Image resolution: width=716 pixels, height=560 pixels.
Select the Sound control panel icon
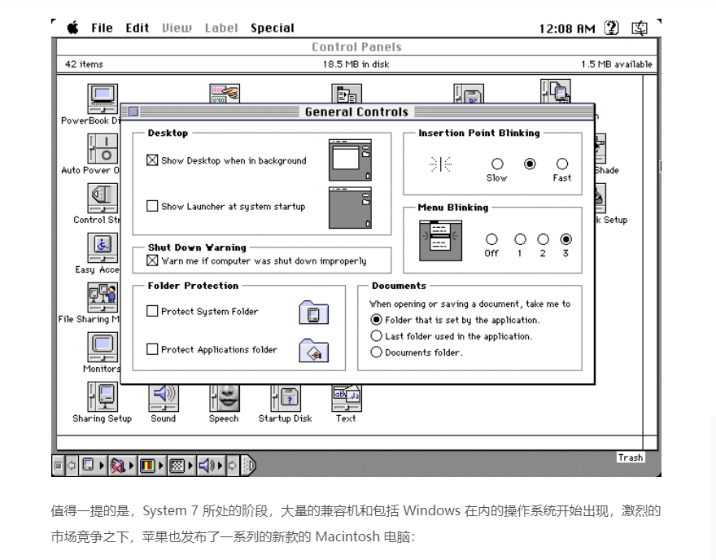pos(163,398)
